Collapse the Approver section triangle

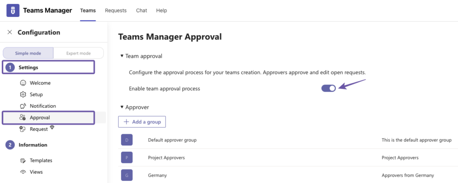coord(122,107)
